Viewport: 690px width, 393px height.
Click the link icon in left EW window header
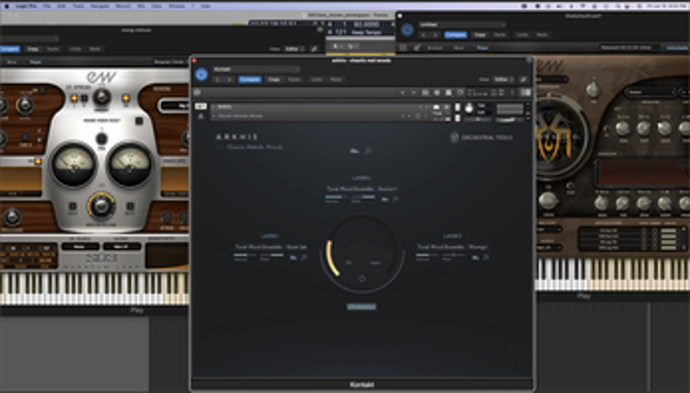[x=314, y=48]
